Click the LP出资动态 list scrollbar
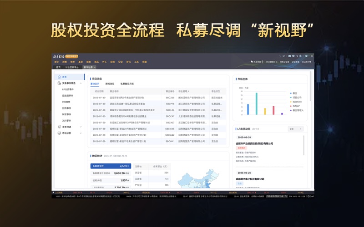 pos(303,145)
